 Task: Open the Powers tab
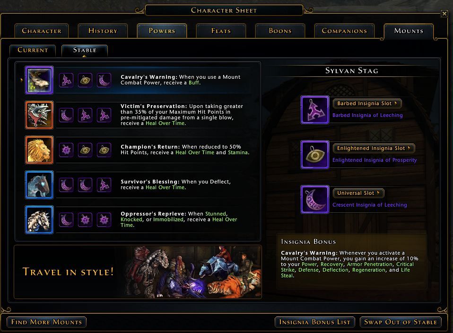click(162, 31)
